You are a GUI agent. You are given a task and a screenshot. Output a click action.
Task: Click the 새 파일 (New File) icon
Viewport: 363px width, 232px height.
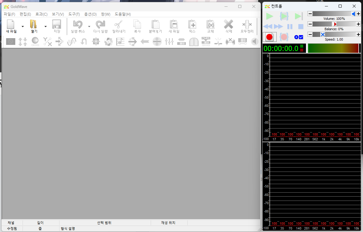coord(11,24)
